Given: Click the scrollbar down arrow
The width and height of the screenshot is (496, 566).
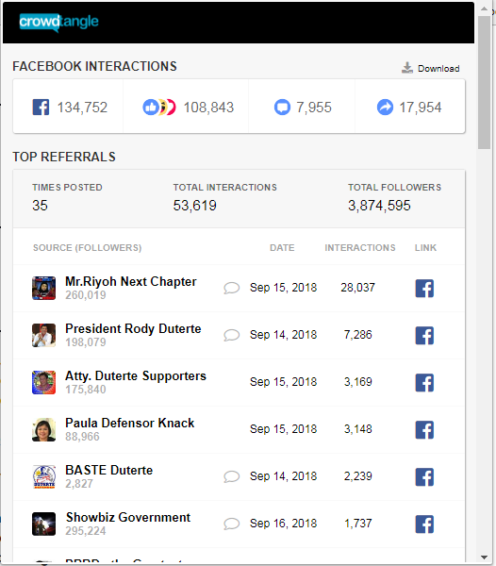Looking at the screenshot, I should [x=484, y=558].
